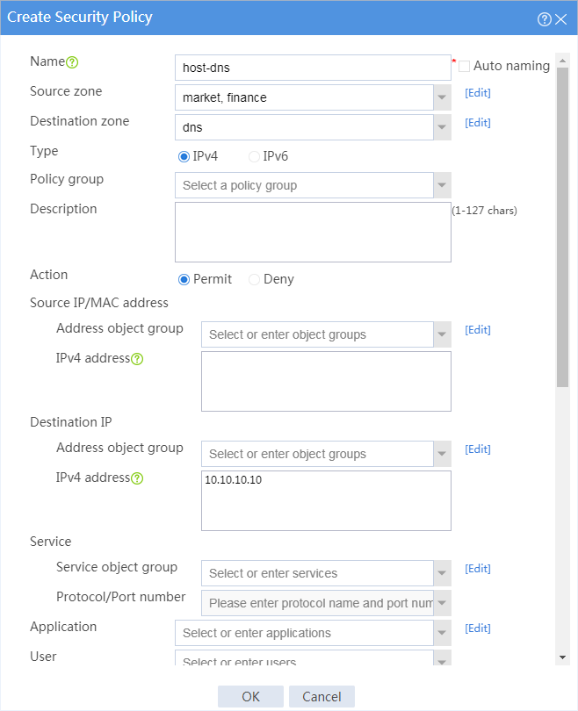Open the dialog help icon in title bar
This screenshot has height=711, width=578.
pyautogui.click(x=544, y=19)
